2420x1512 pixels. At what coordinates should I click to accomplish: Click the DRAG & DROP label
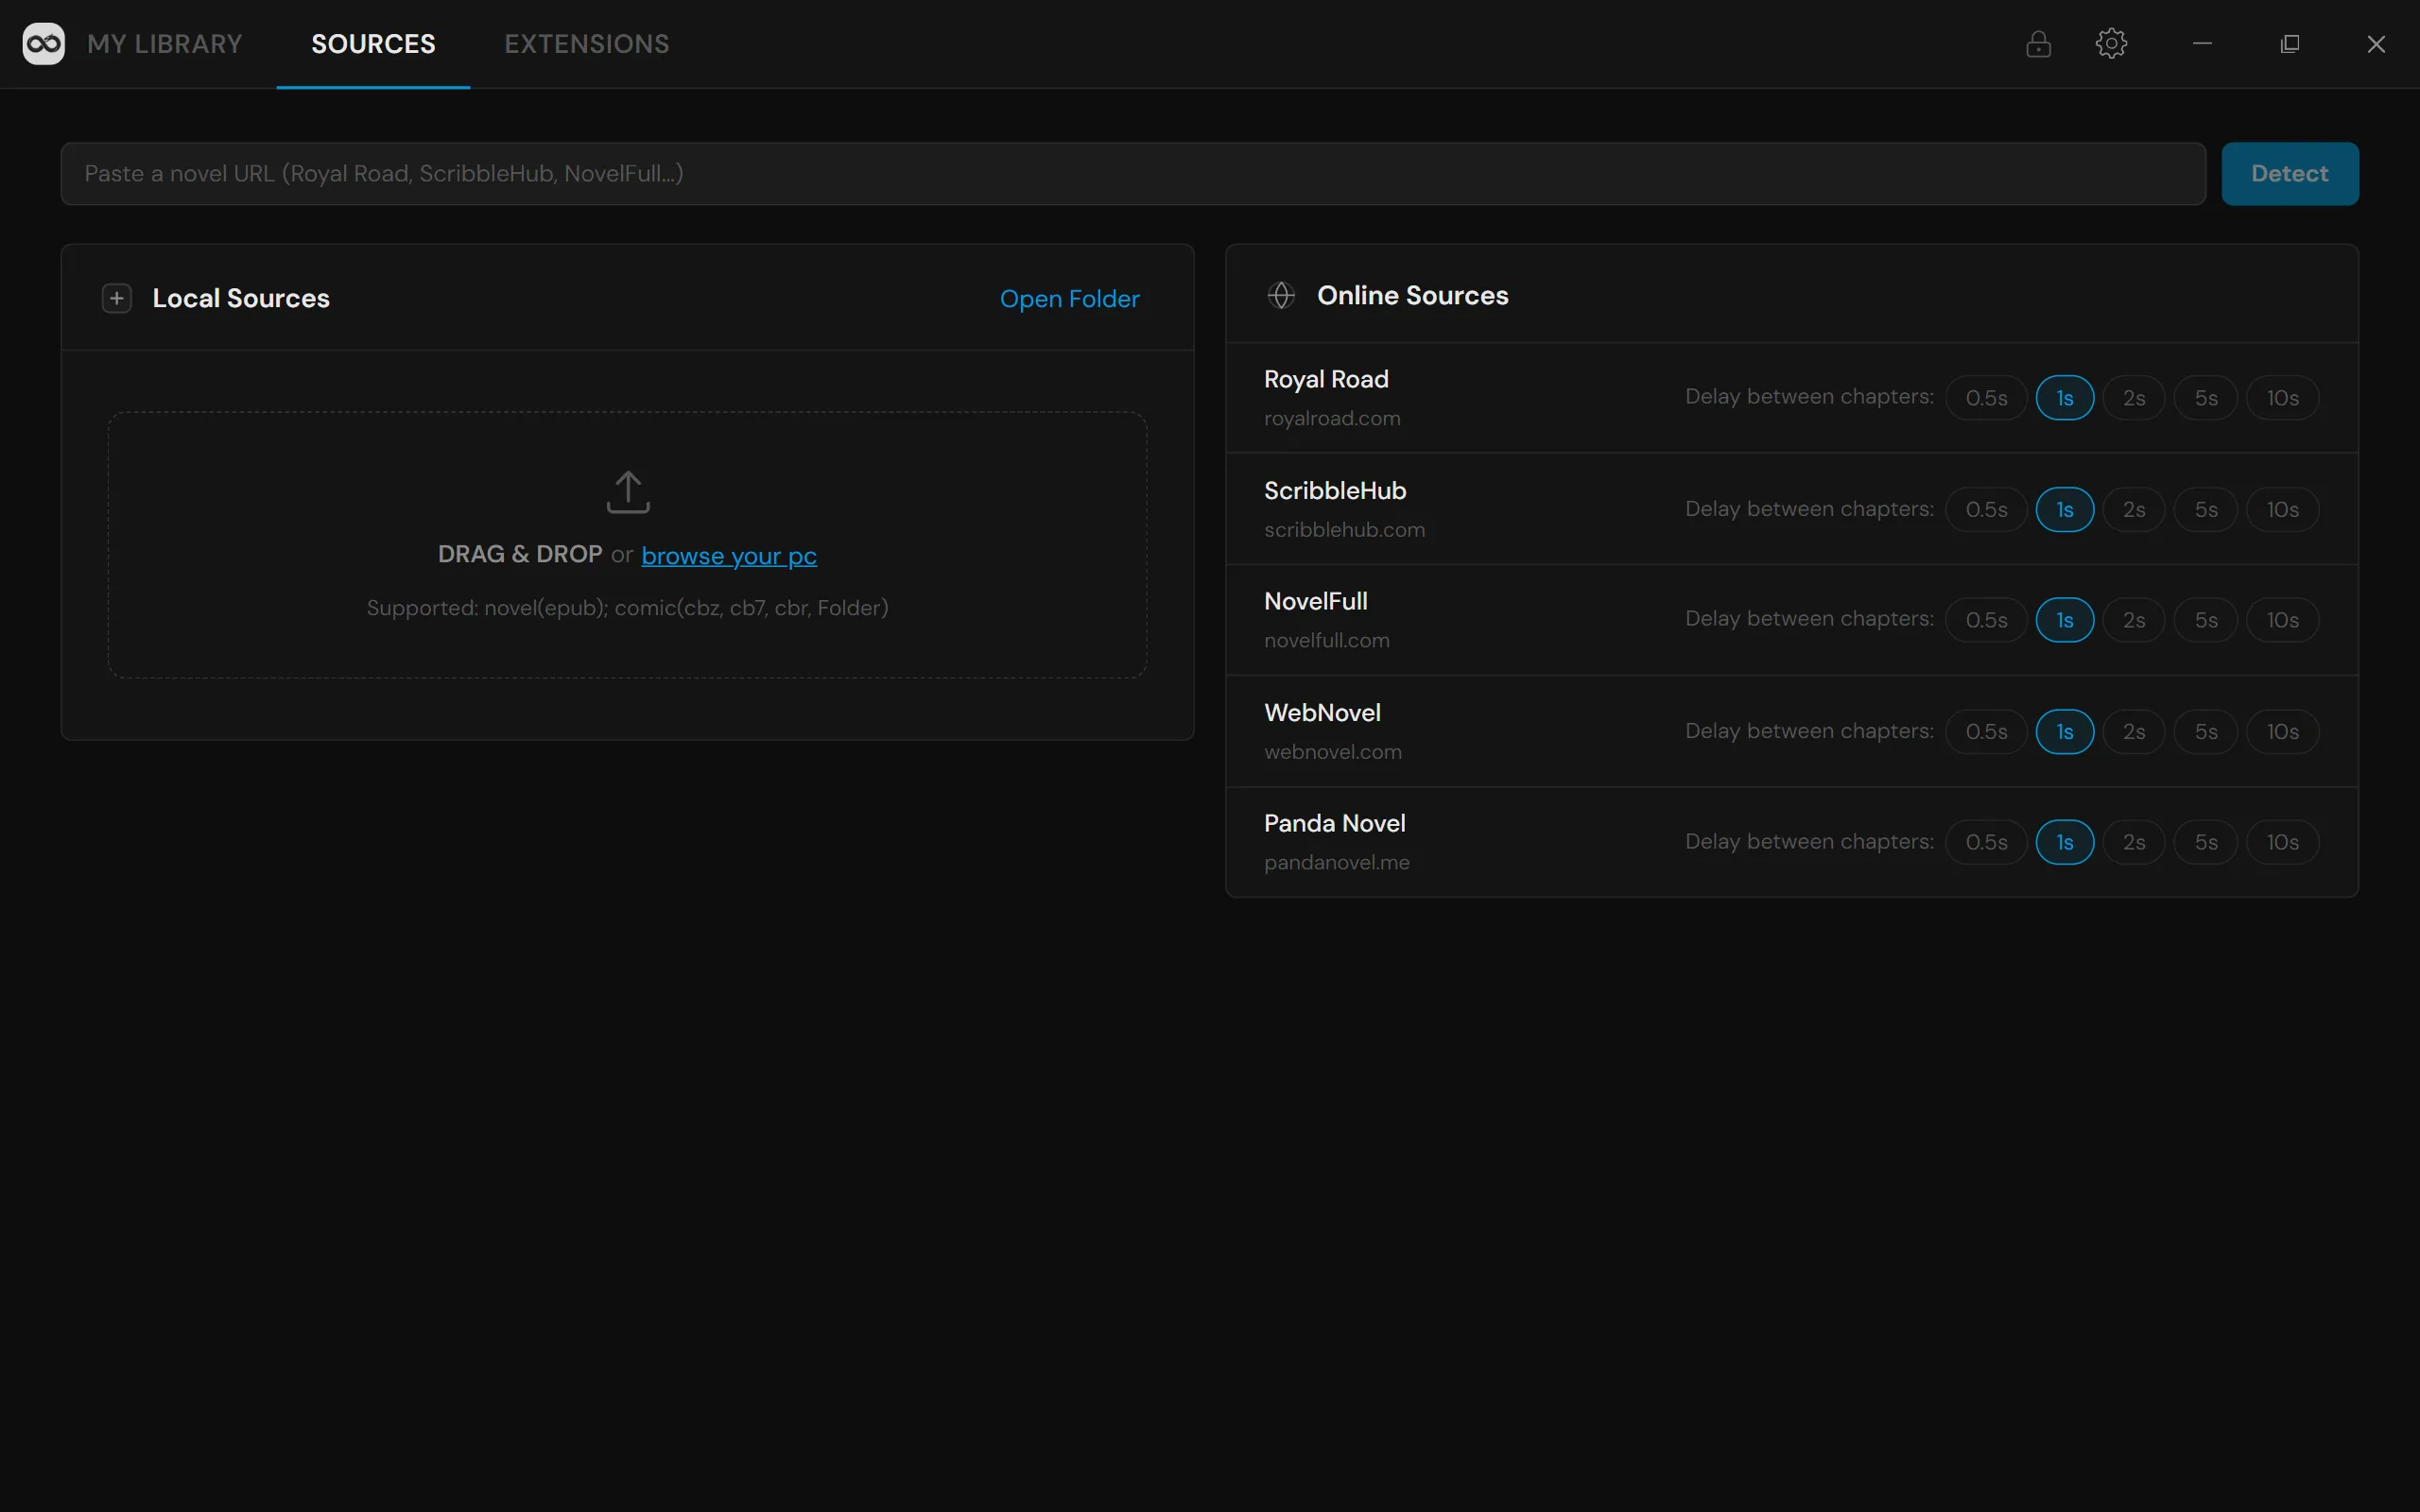(x=520, y=554)
